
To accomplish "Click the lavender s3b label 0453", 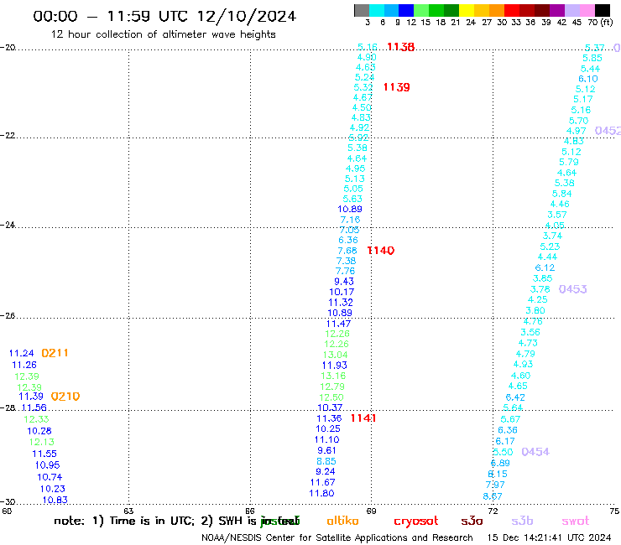I will [x=572, y=289].
